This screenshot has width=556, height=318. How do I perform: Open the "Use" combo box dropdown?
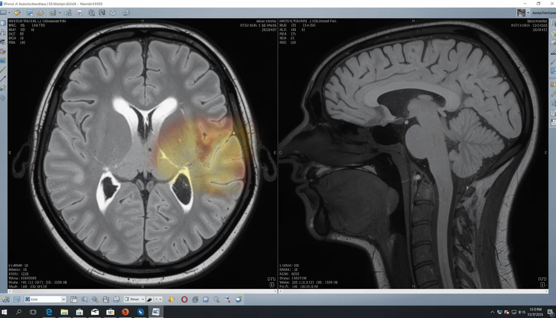coord(64,299)
